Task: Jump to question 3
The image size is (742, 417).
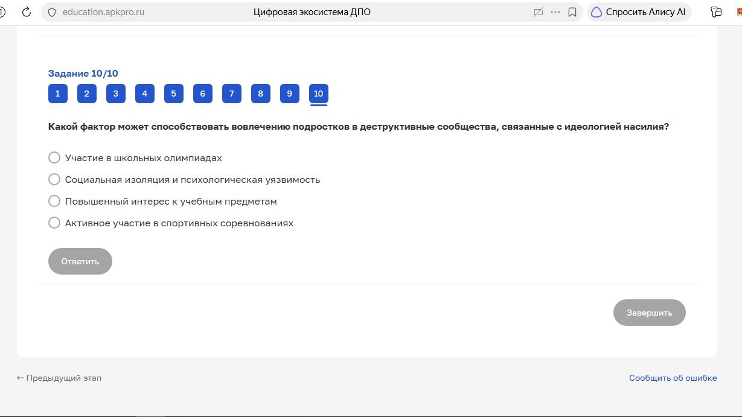Action: (x=116, y=94)
